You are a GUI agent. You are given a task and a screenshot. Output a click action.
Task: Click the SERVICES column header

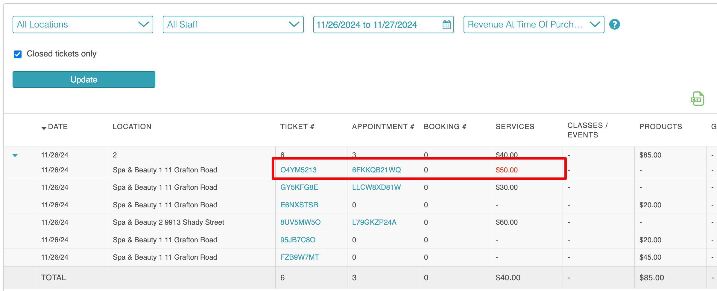[515, 127]
